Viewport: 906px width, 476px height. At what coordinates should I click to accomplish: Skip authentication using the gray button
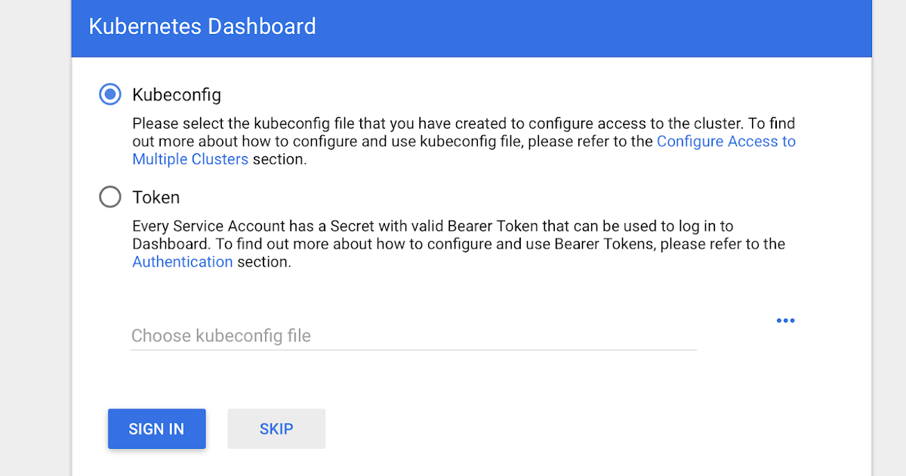(x=276, y=428)
